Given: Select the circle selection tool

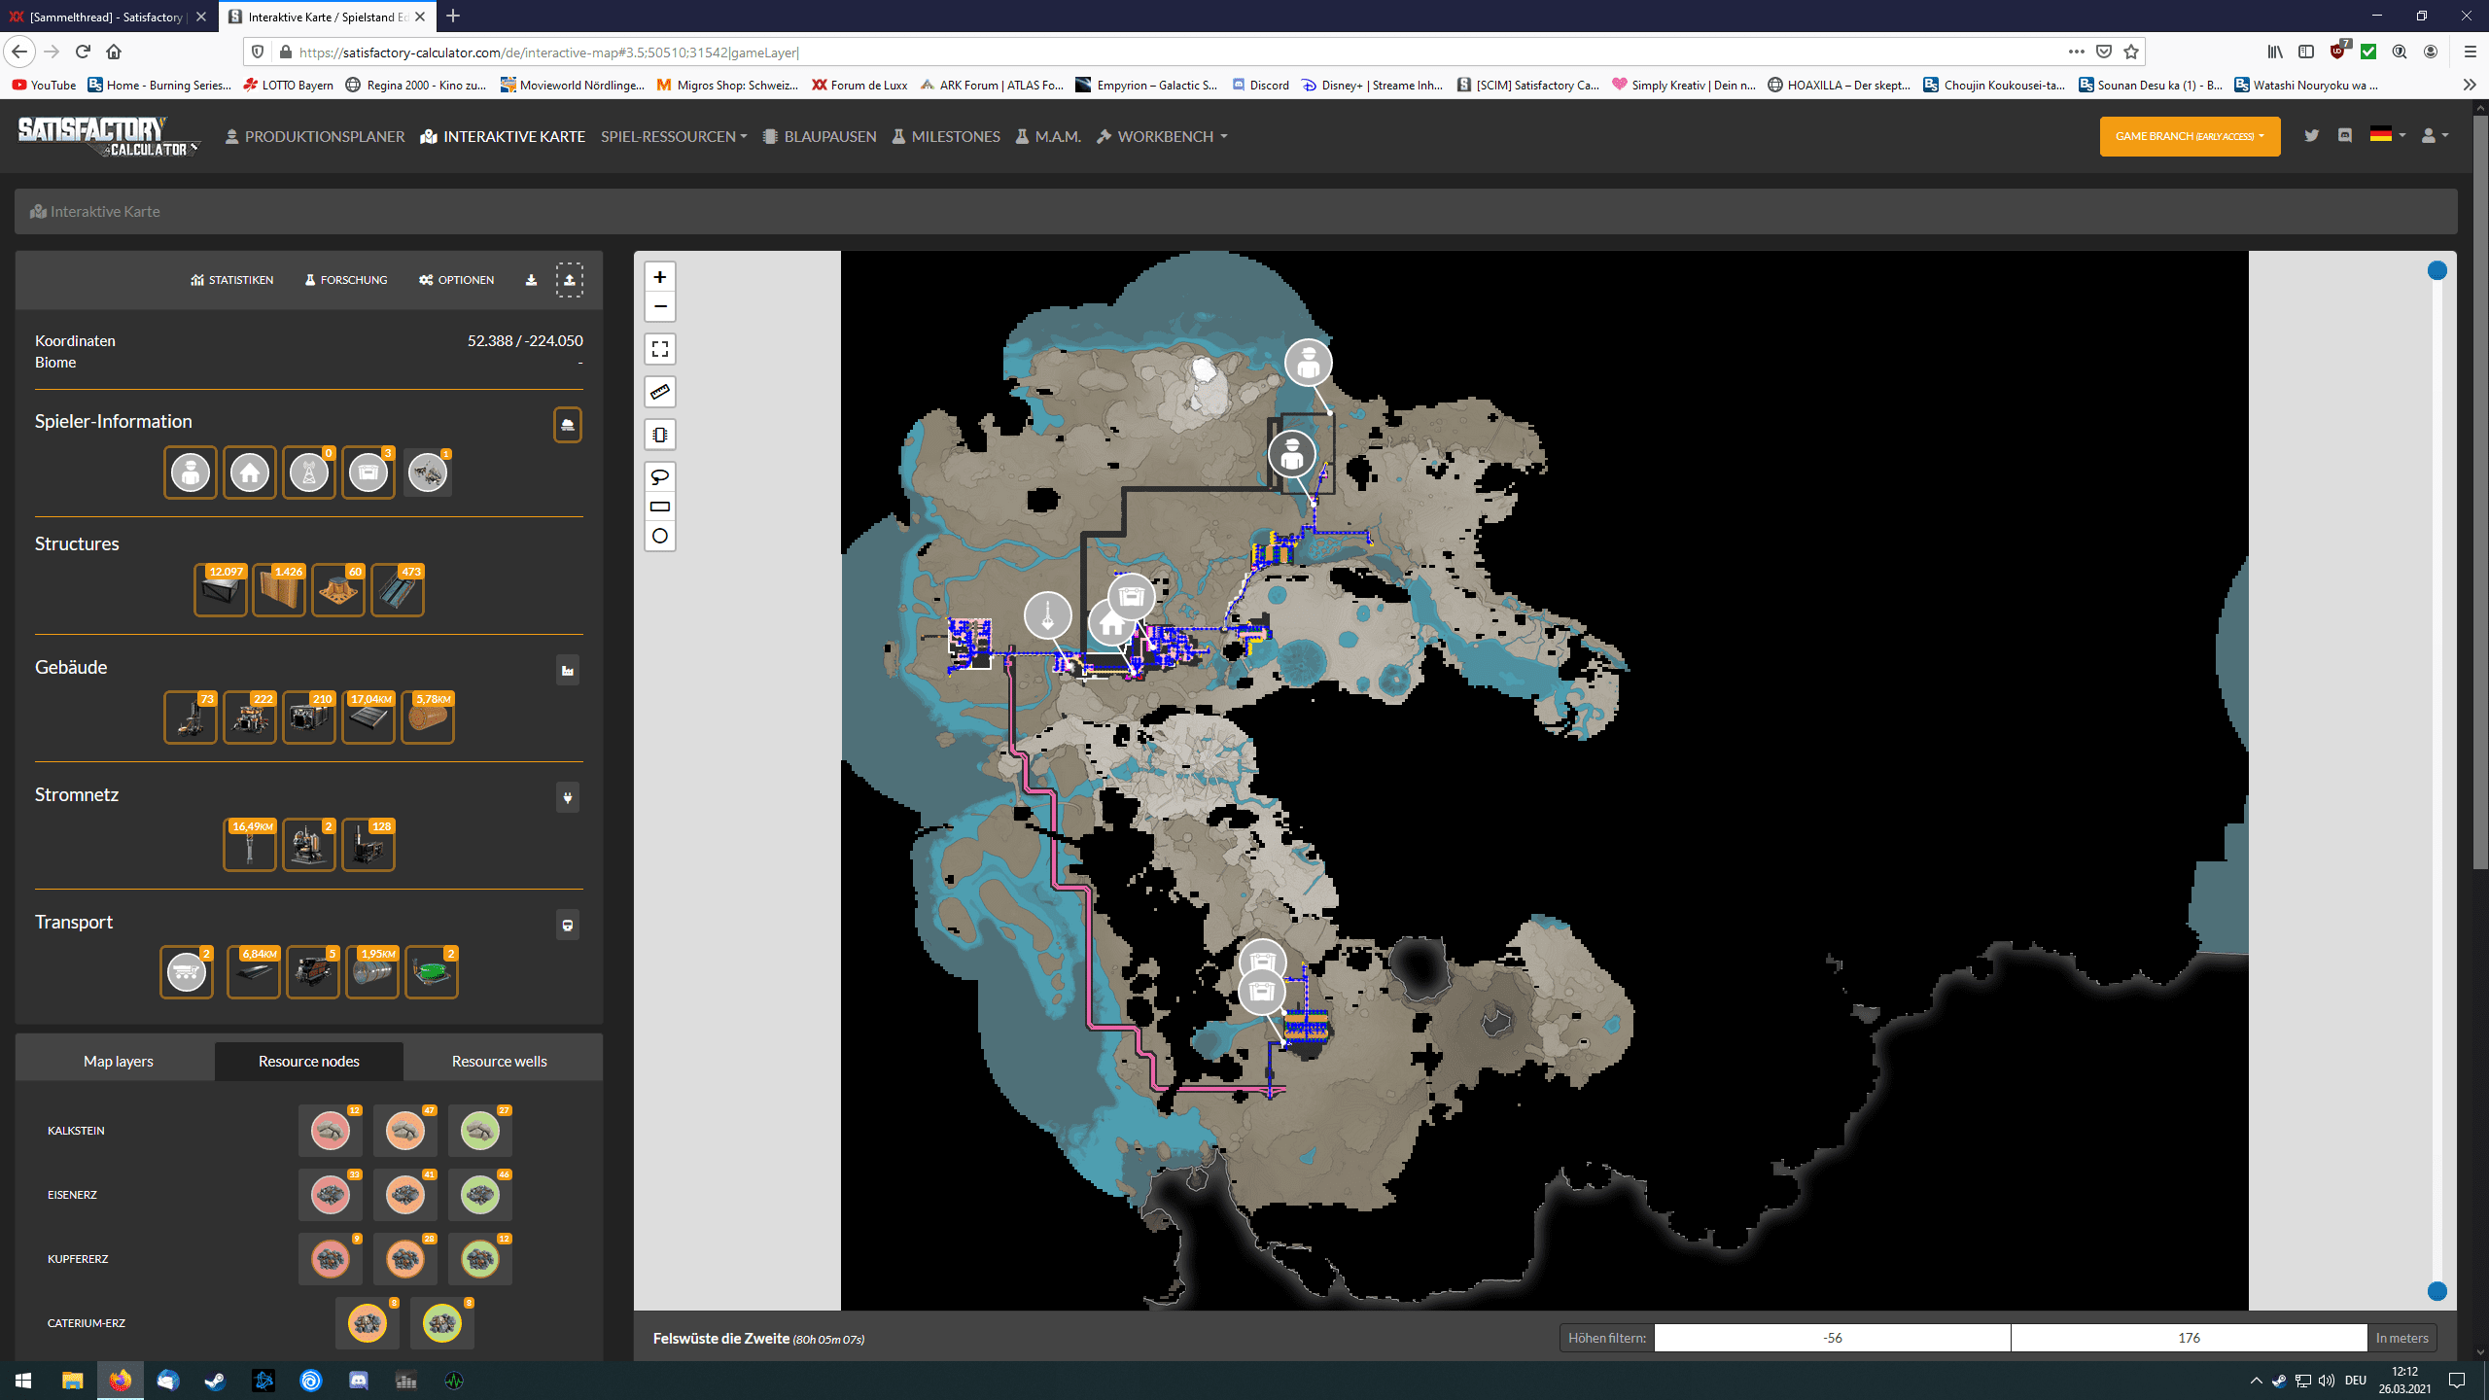Looking at the screenshot, I should pyautogui.click(x=659, y=536).
